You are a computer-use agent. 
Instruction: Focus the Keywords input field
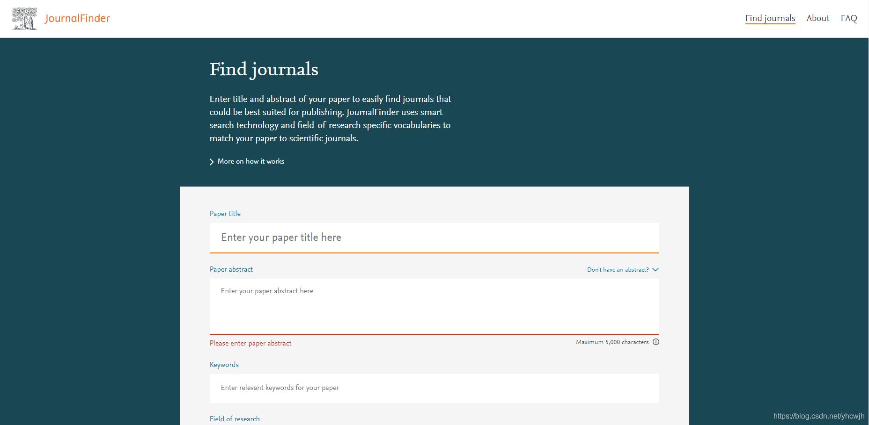tap(434, 389)
